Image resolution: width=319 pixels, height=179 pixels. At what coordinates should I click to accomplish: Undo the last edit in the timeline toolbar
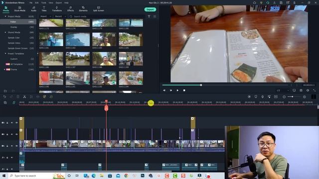[4, 97]
